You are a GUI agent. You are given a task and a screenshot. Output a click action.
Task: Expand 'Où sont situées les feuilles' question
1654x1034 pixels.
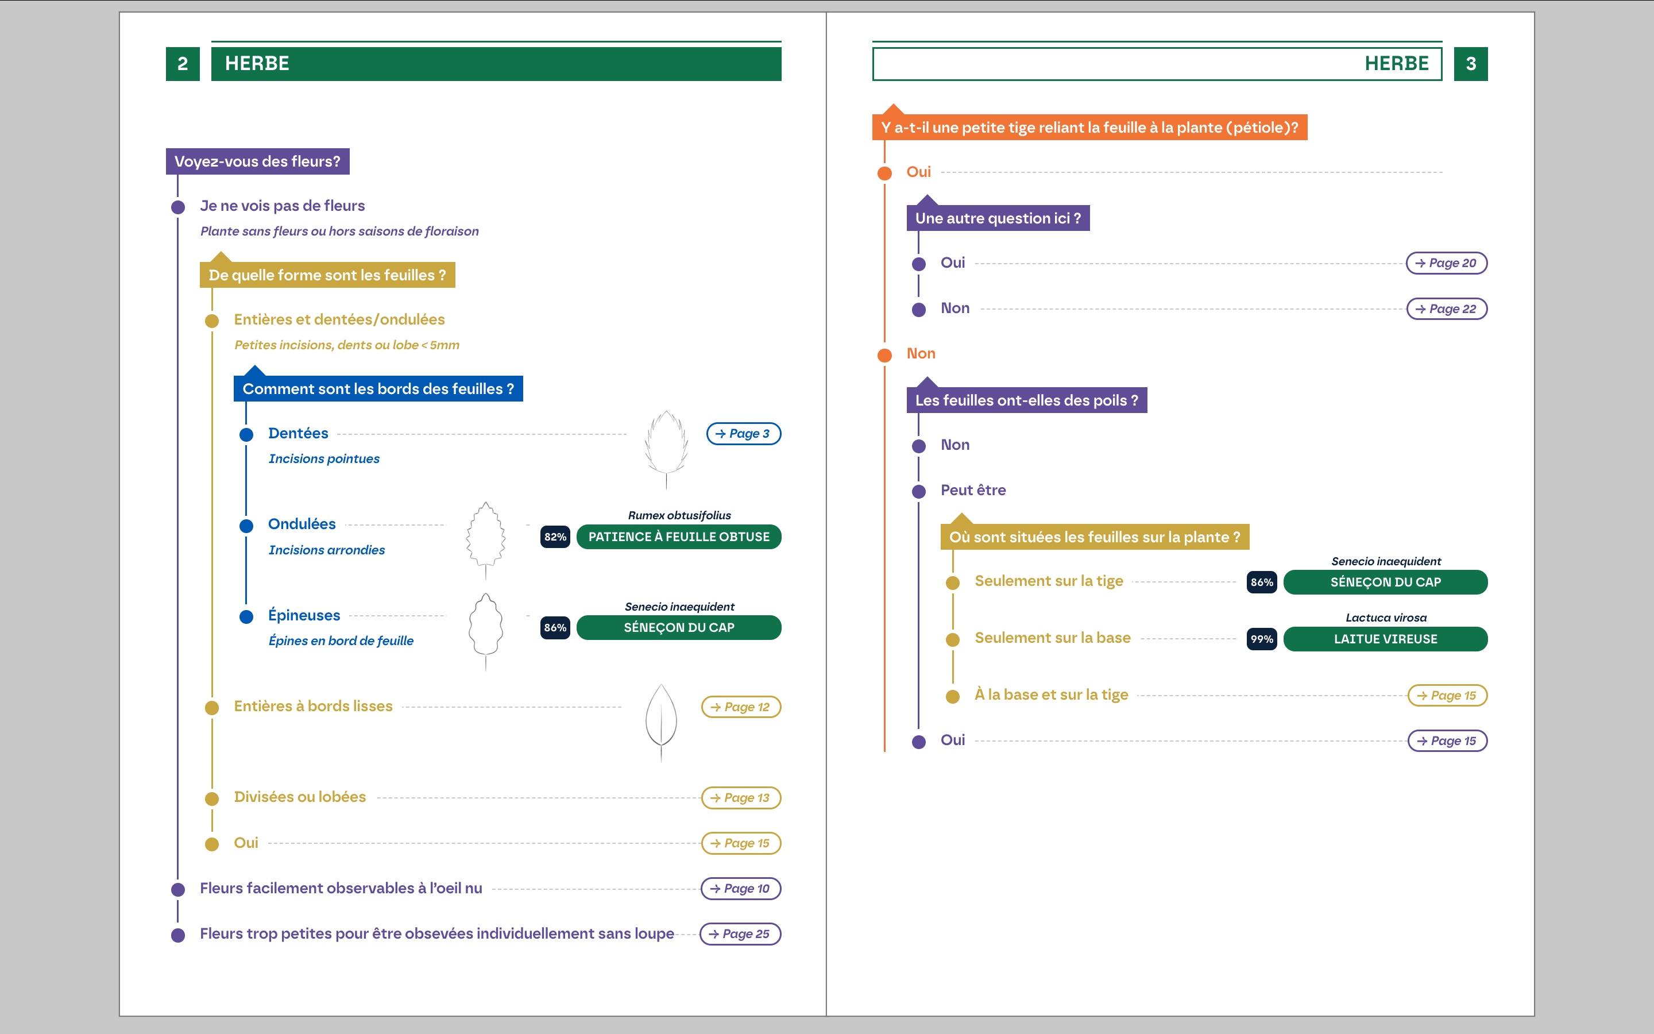click(x=1094, y=537)
